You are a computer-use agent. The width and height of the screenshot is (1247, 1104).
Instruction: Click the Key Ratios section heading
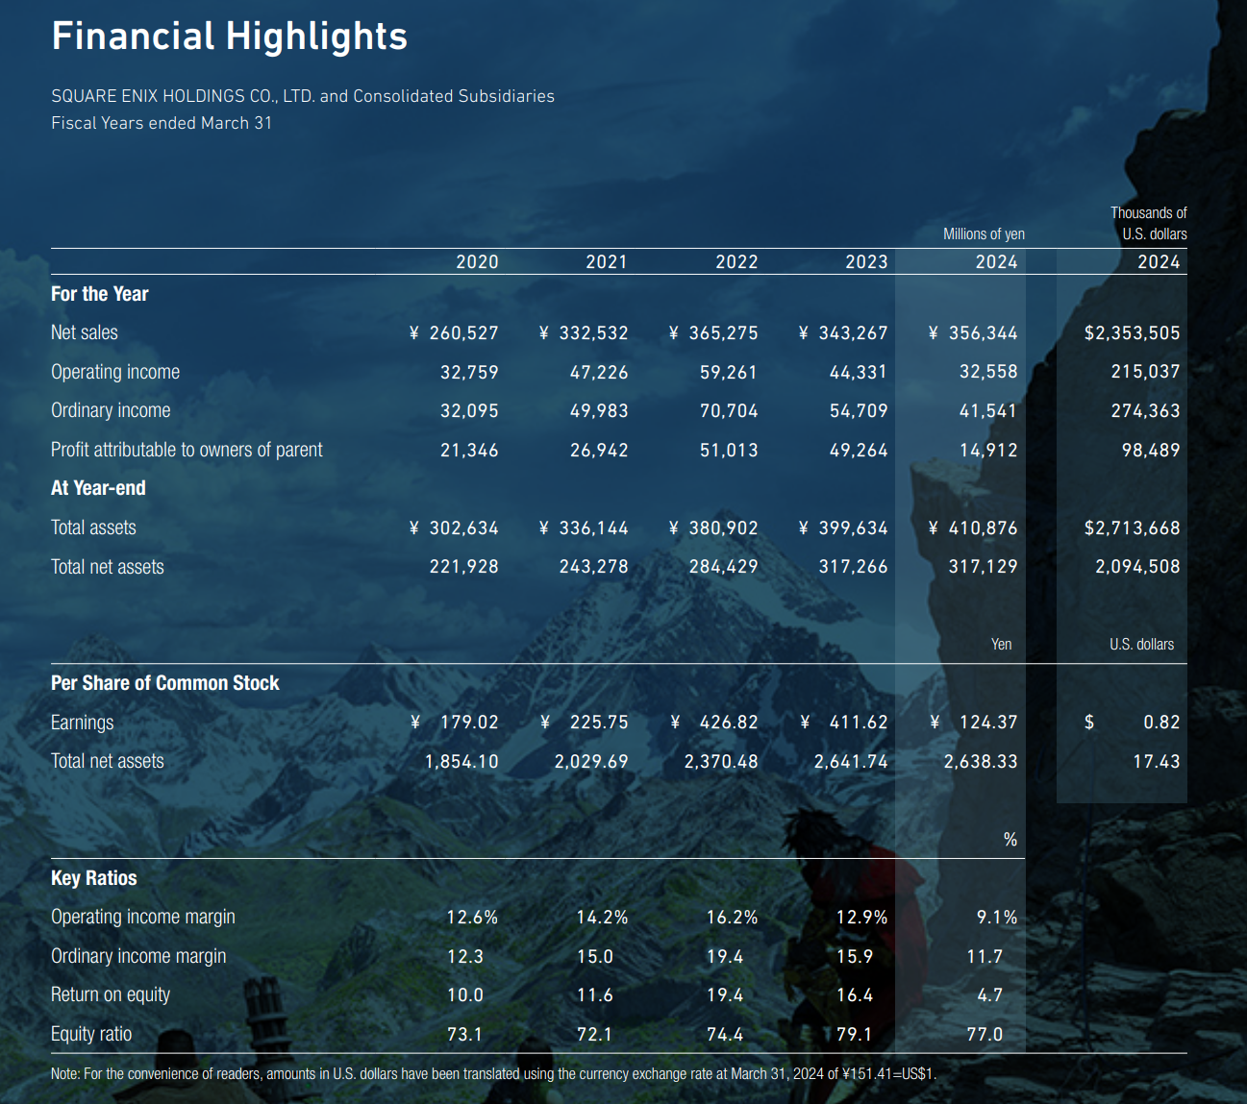(94, 878)
